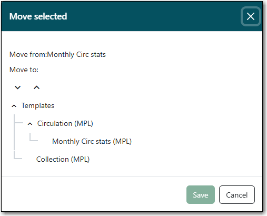Pick Collection (MPL) as move target
Viewport: 267px width, 216px height.
(63, 160)
